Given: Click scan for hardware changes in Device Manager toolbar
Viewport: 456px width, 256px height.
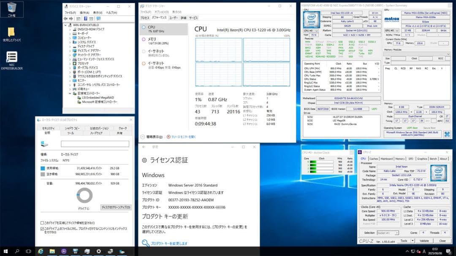Looking at the screenshot, I should click(x=99, y=18).
